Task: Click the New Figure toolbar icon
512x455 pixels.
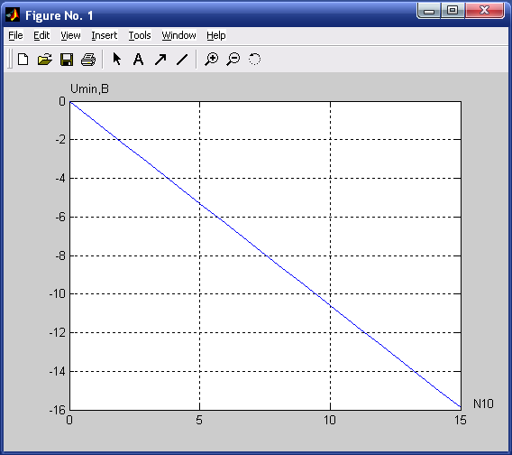Action: pos(23,60)
